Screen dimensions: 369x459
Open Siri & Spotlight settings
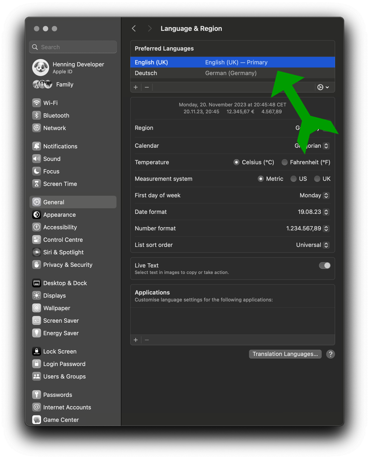pyautogui.click(x=63, y=252)
